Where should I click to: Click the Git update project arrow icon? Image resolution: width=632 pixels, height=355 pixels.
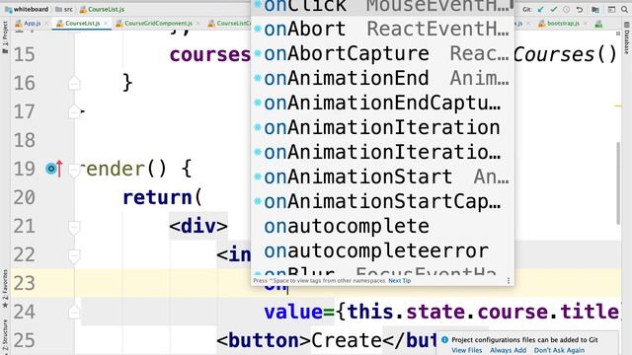[540, 9]
